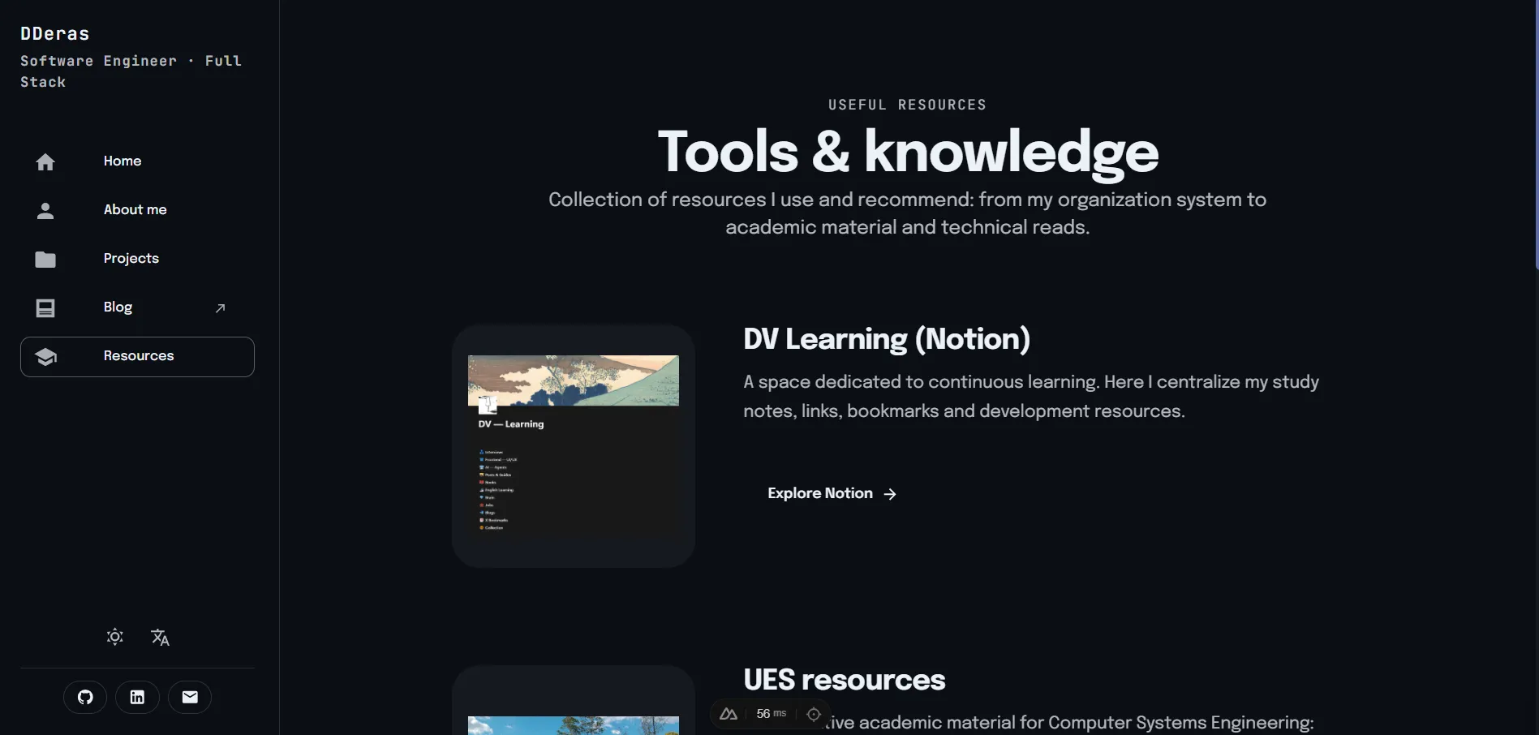Click the Home house icon
The image size is (1539, 735).
point(45,161)
